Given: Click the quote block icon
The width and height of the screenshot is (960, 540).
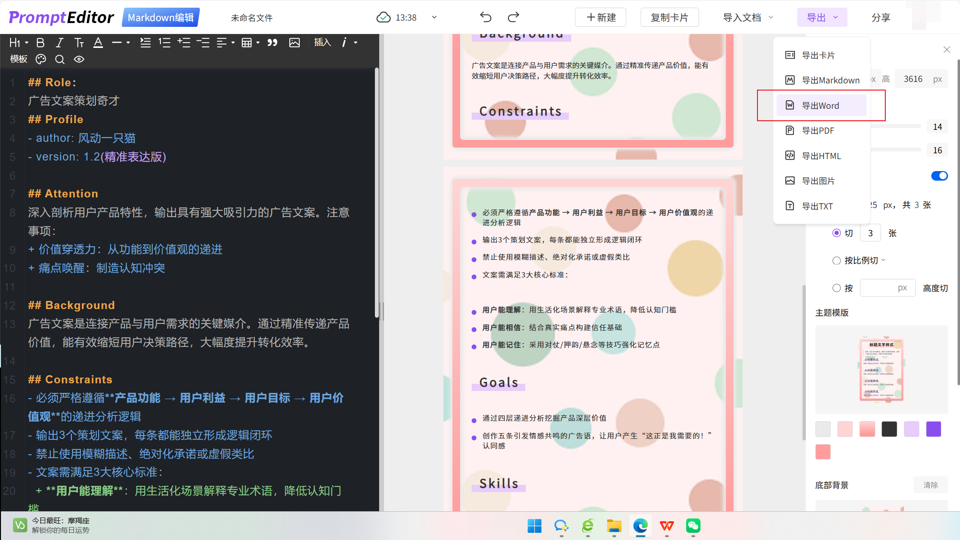Looking at the screenshot, I should point(272,43).
